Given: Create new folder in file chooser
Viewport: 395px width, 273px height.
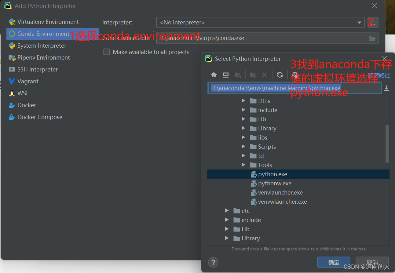Looking at the screenshot, I should pyautogui.click(x=253, y=75).
